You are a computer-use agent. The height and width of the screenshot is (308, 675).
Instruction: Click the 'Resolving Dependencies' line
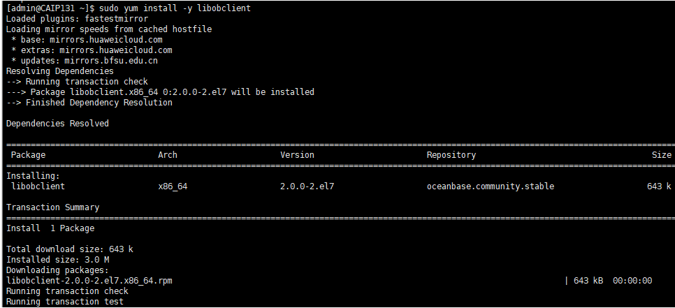tap(59, 71)
